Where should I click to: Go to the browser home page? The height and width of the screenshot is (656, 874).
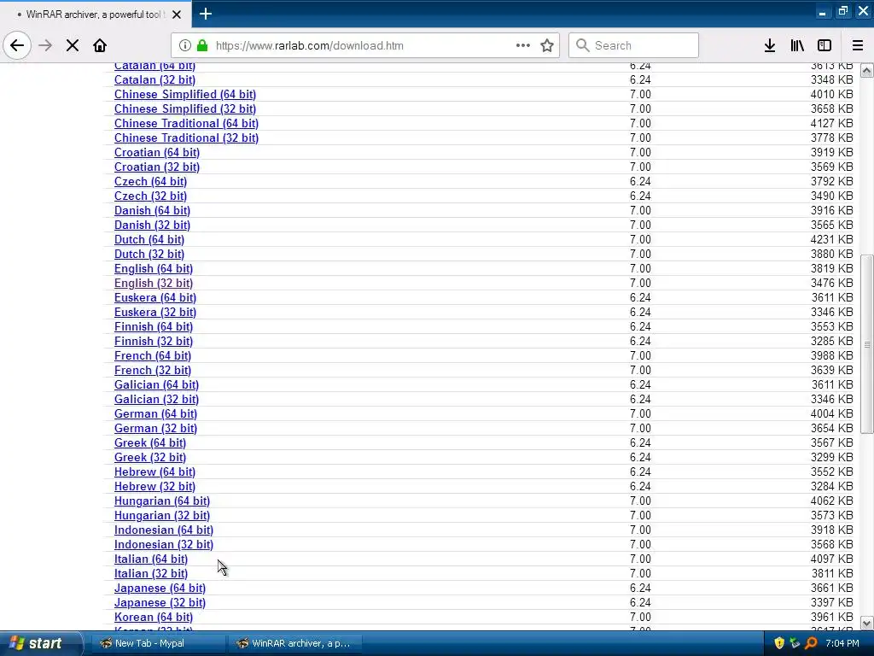100,45
